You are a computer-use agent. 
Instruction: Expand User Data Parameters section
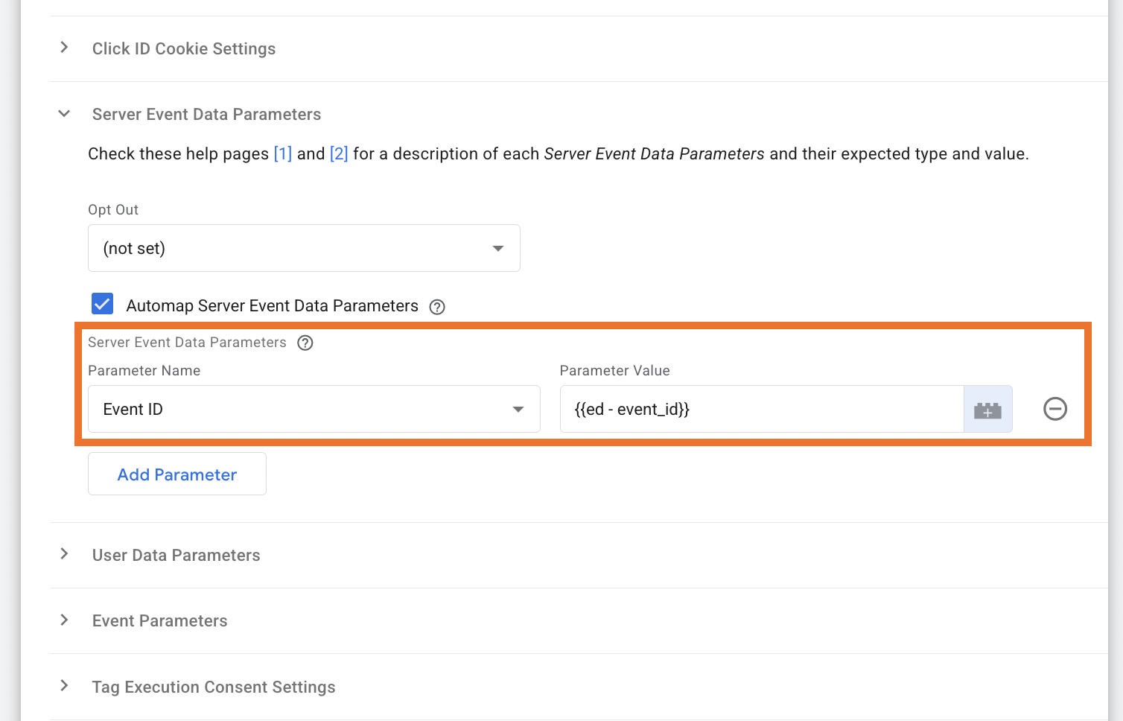click(x=64, y=554)
